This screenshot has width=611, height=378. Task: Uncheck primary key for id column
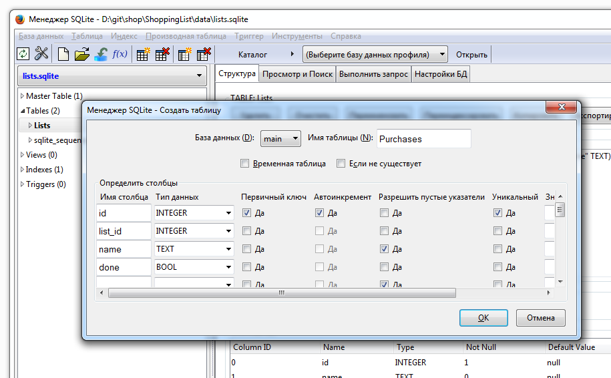pos(246,213)
